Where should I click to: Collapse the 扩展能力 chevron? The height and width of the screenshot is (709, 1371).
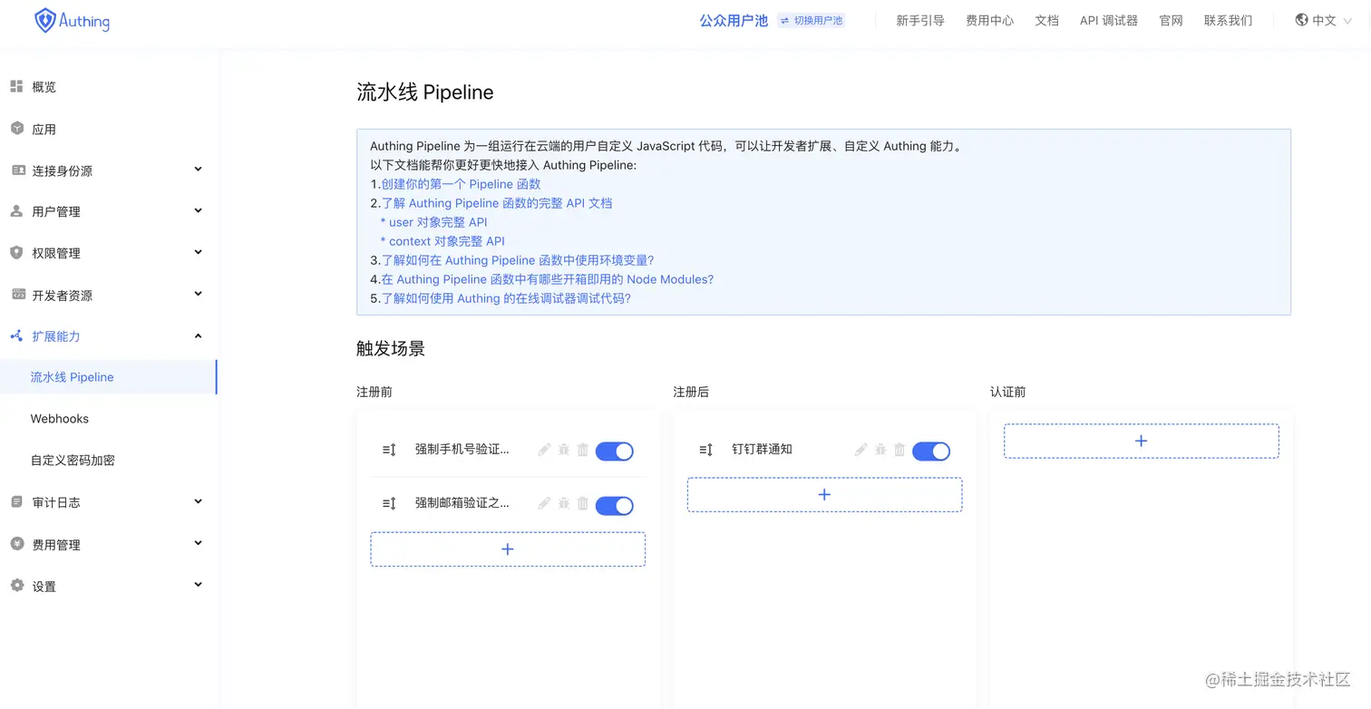pos(198,335)
